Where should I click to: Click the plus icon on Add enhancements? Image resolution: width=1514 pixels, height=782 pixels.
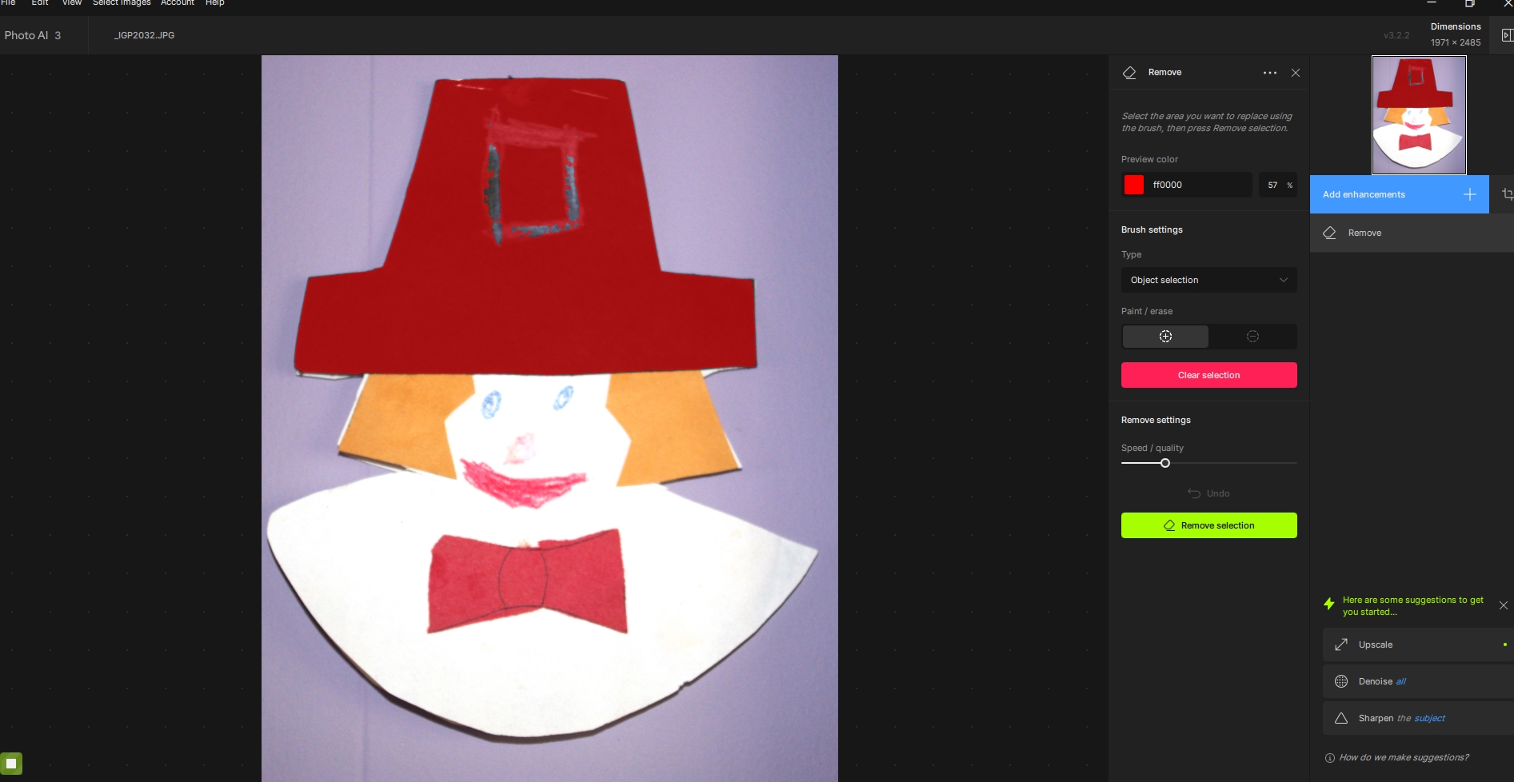1469,194
